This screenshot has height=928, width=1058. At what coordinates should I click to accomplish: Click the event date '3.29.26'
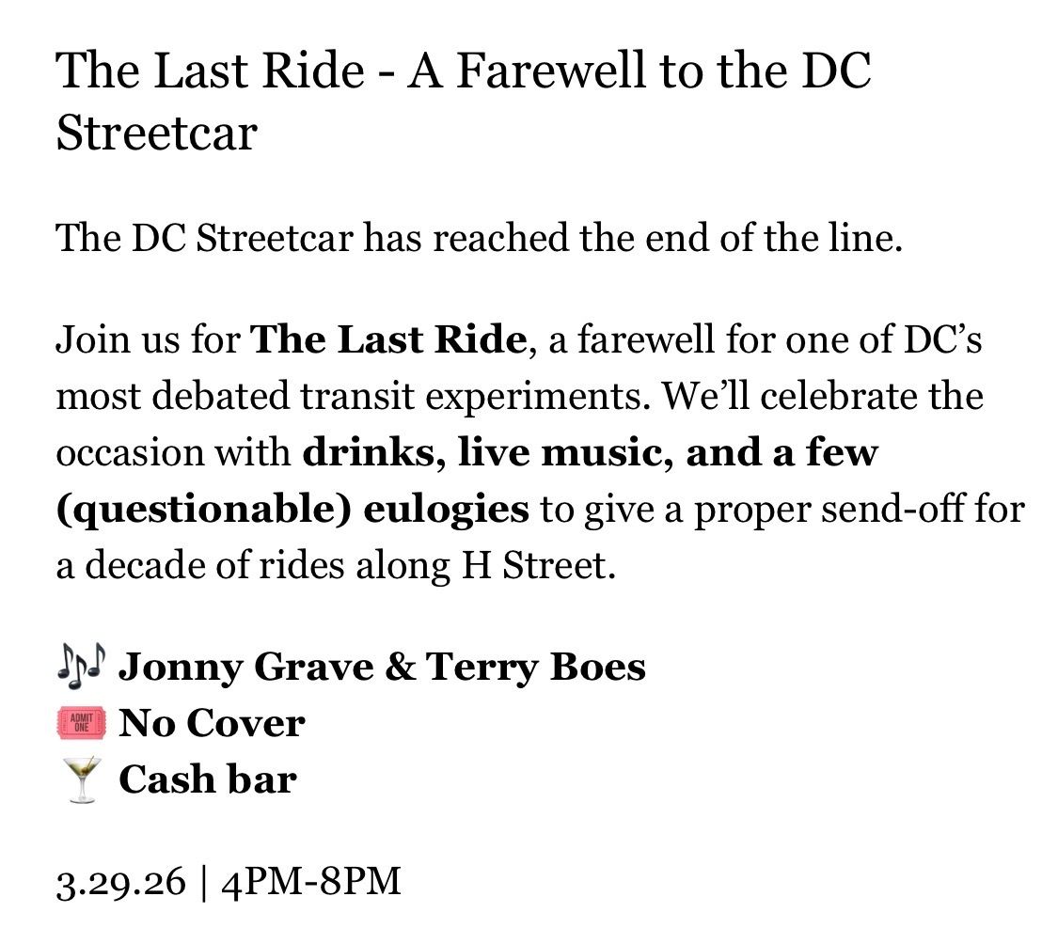click(x=120, y=883)
